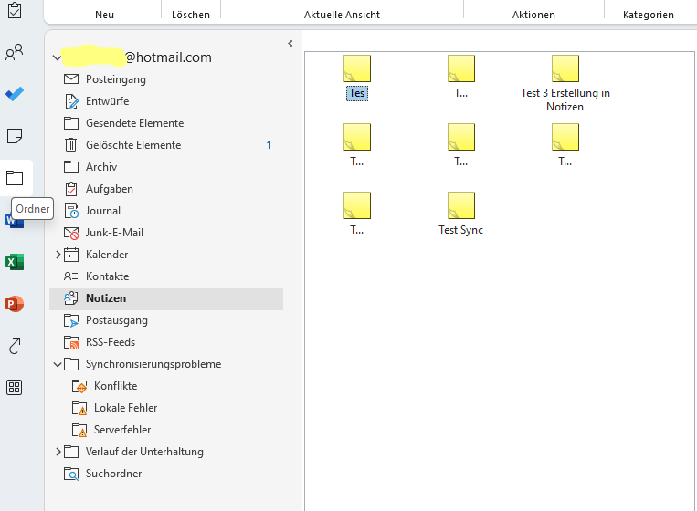Switch to Notes view in navigation bar
Image resolution: width=697 pixels, height=511 pixels.
(15, 136)
